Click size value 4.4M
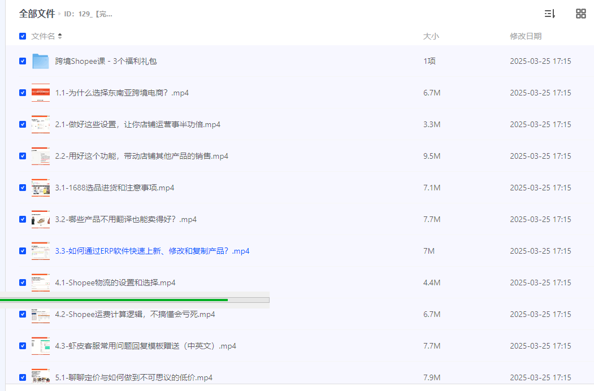The image size is (594, 391). click(x=432, y=283)
